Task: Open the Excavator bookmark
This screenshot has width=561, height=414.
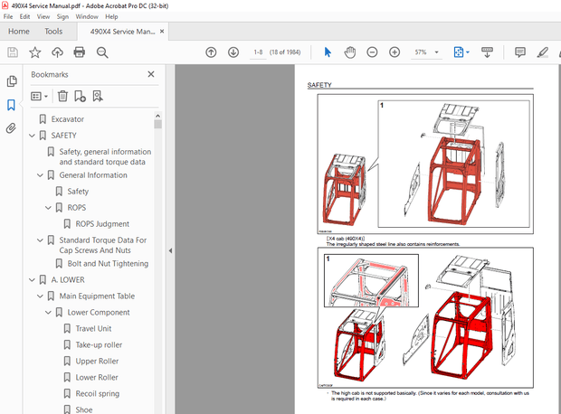Action: [67, 119]
